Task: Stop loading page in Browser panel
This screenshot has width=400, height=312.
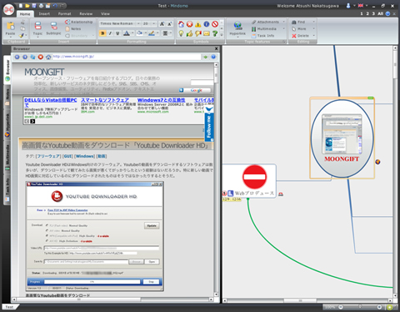Action: [41, 57]
